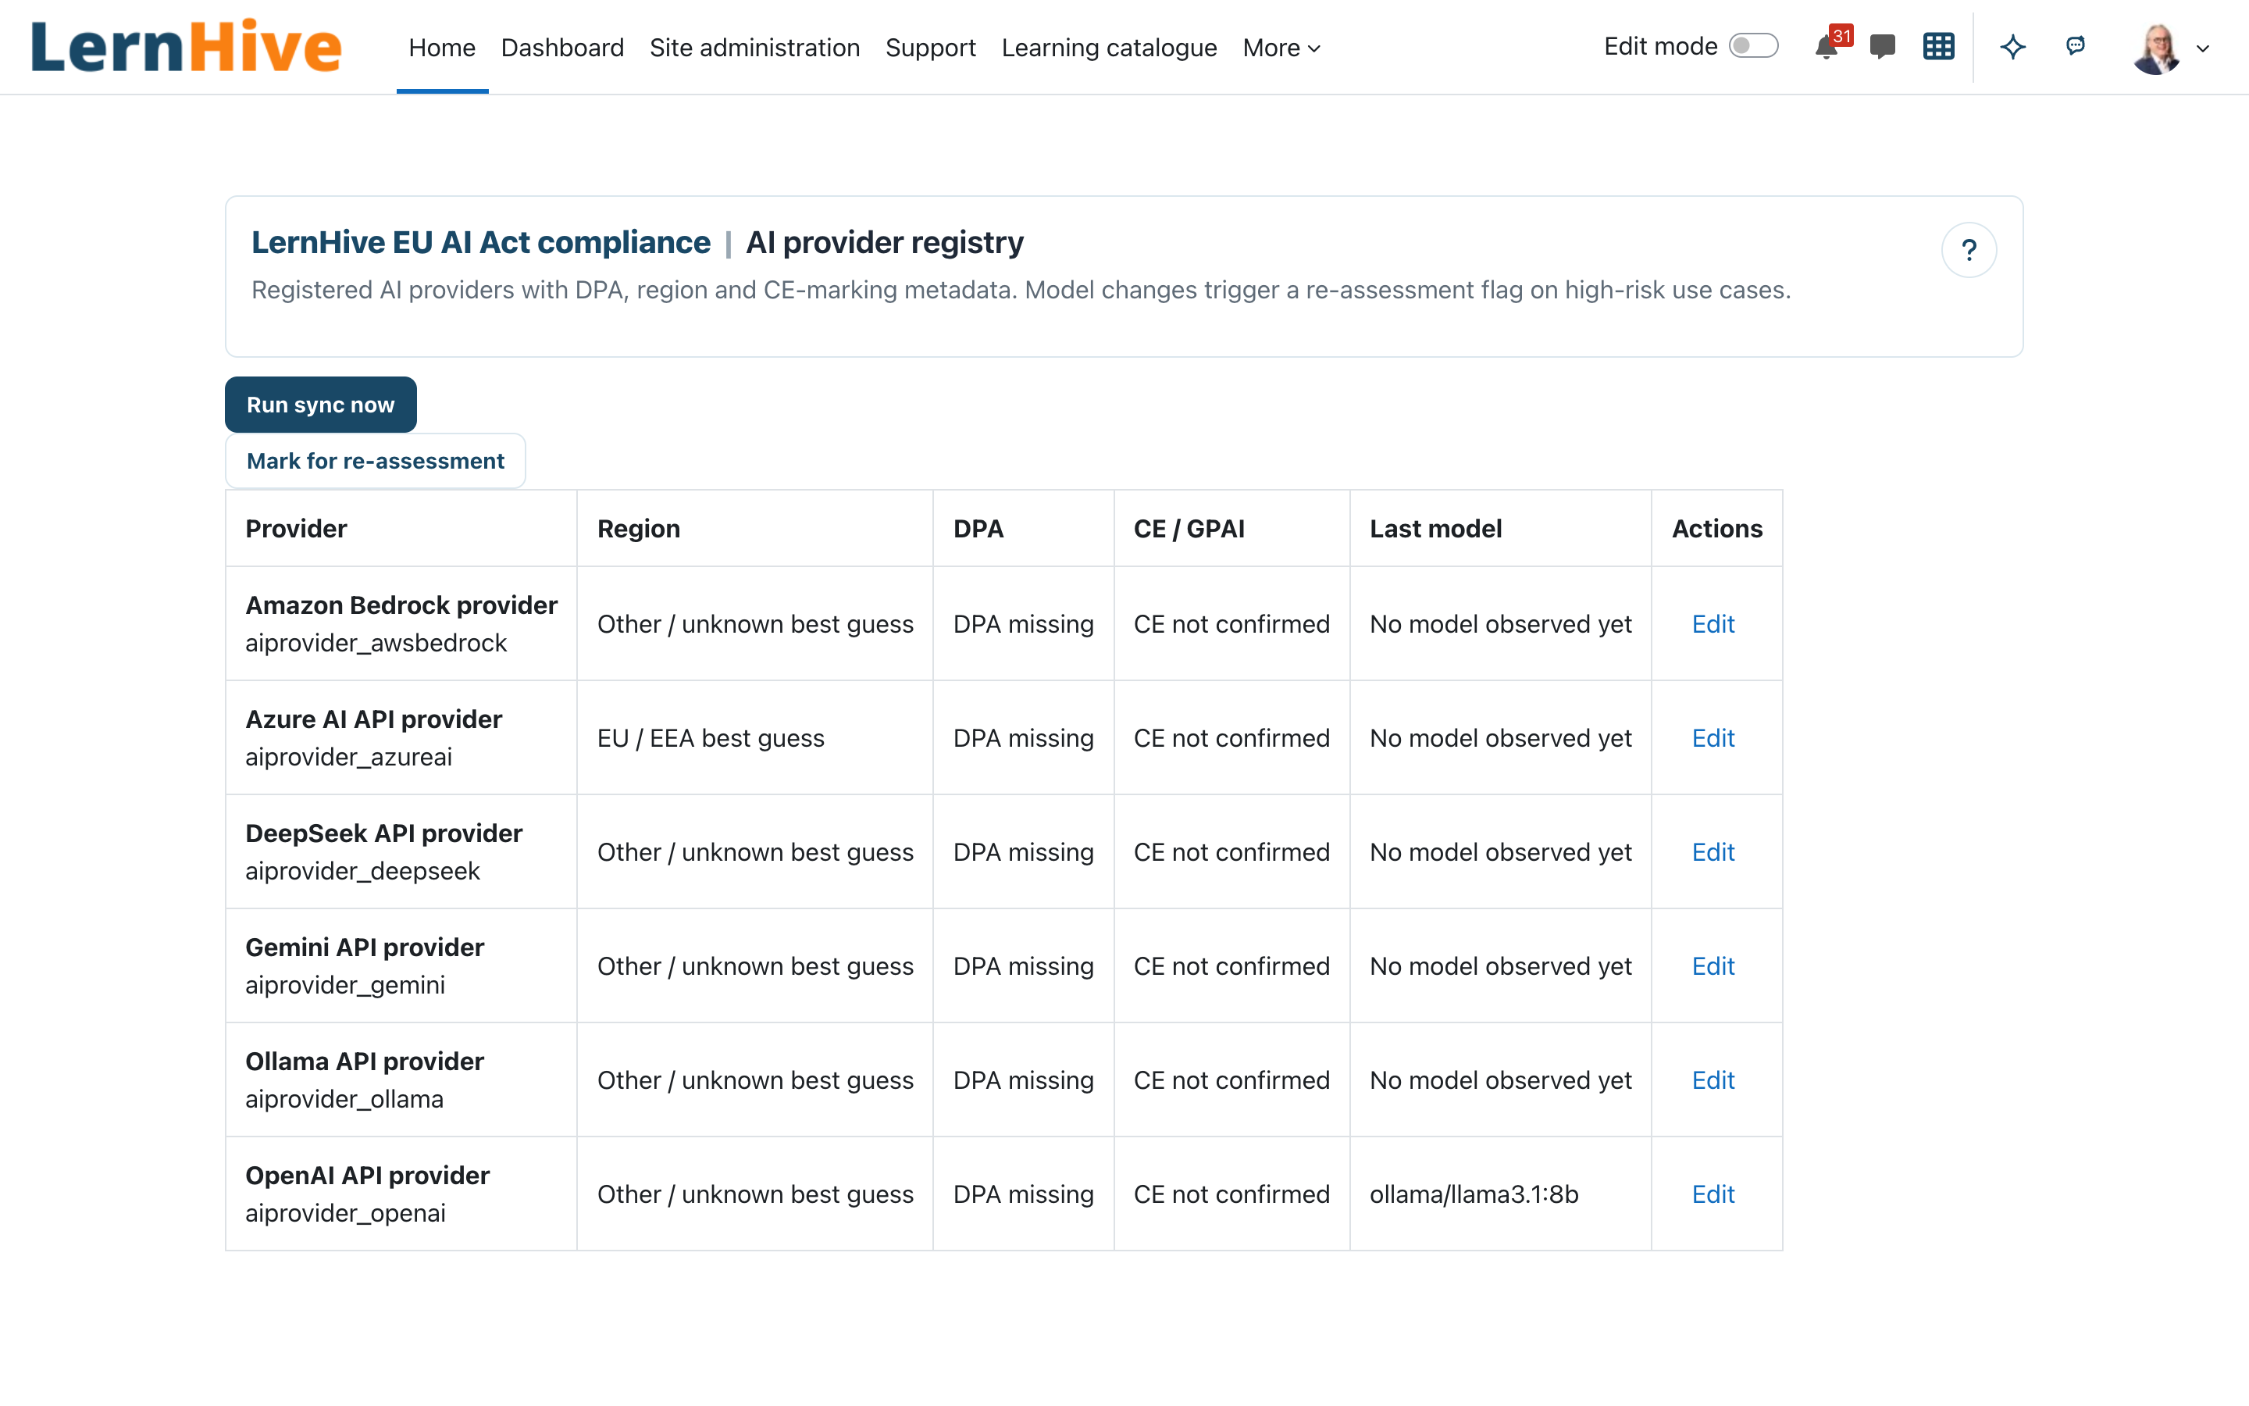Edit the Gemini API provider
This screenshot has height=1406, width=2249.
tap(1713, 966)
